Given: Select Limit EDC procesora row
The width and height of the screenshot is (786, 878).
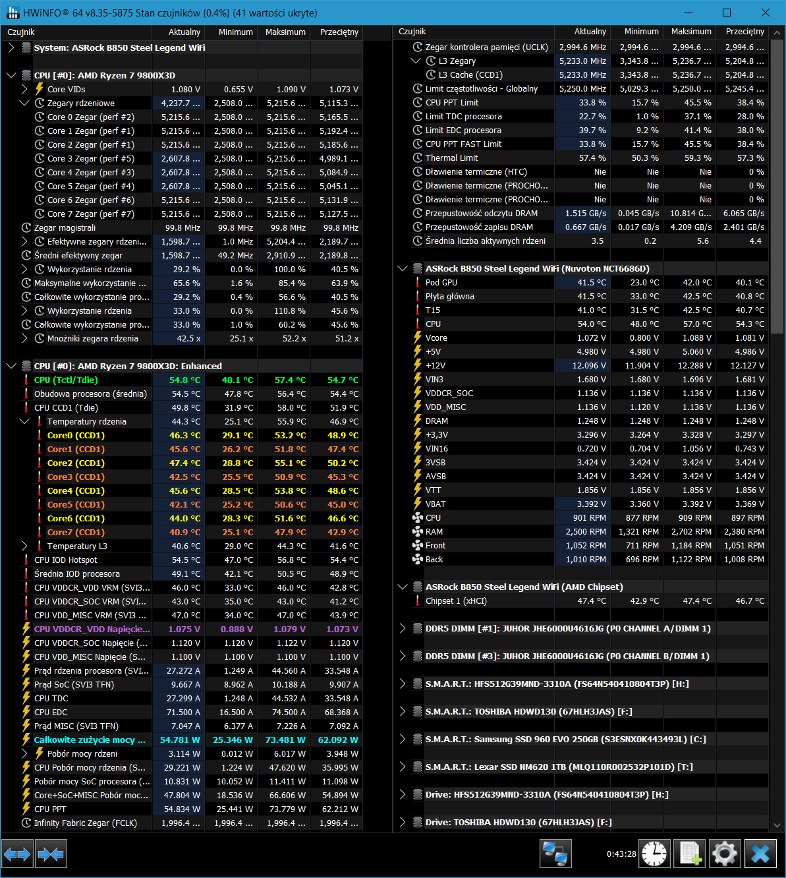Looking at the screenshot, I should (581, 130).
